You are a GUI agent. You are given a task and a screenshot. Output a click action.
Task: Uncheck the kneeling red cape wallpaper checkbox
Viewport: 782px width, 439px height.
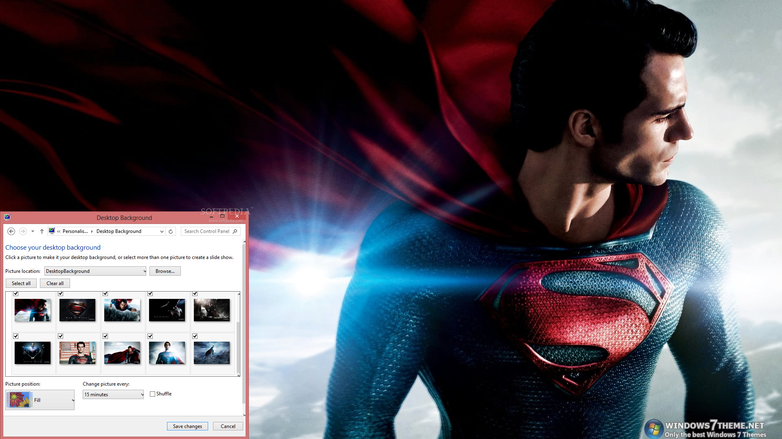pyautogui.click(x=105, y=336)
